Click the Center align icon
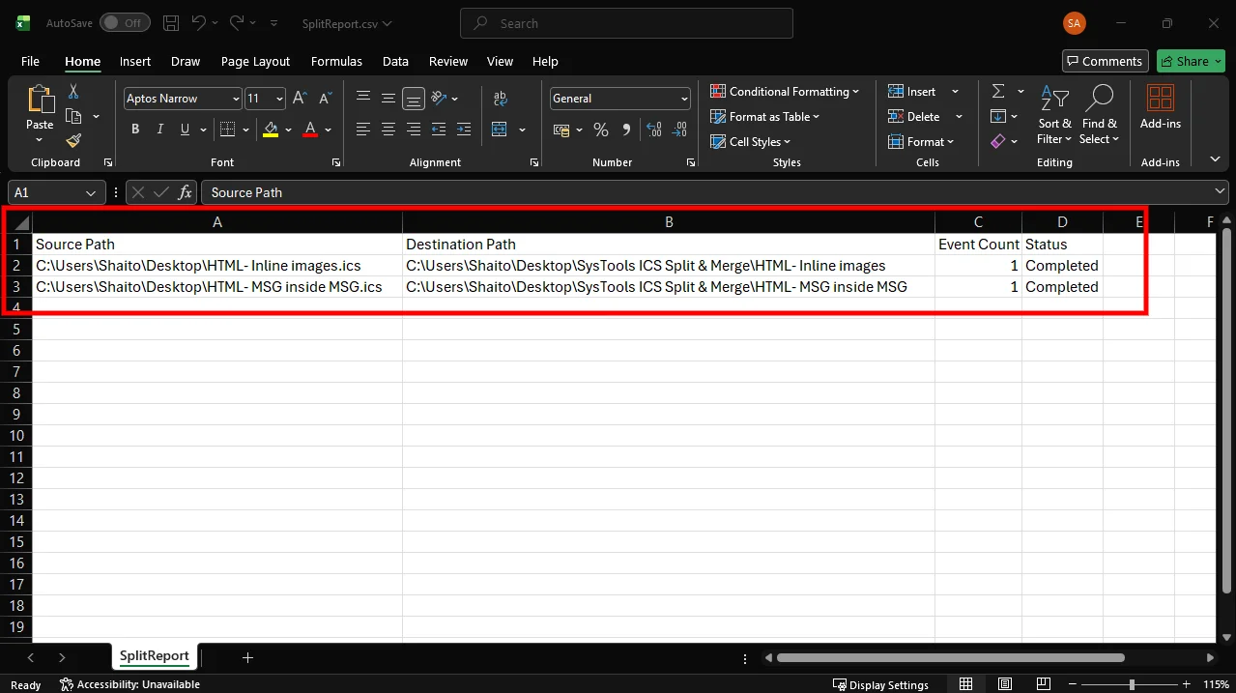The width and height of the screenshot is (1236, 693). click(x=388, y=130)
